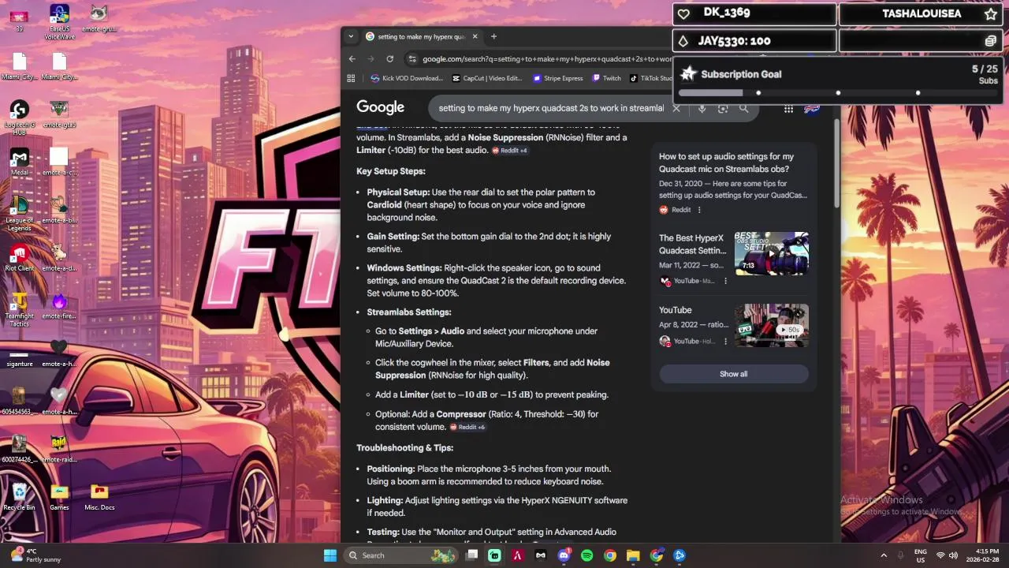Screen dimensions: 1009x568
Task: Click the Show all button
Action: [733, 374]
